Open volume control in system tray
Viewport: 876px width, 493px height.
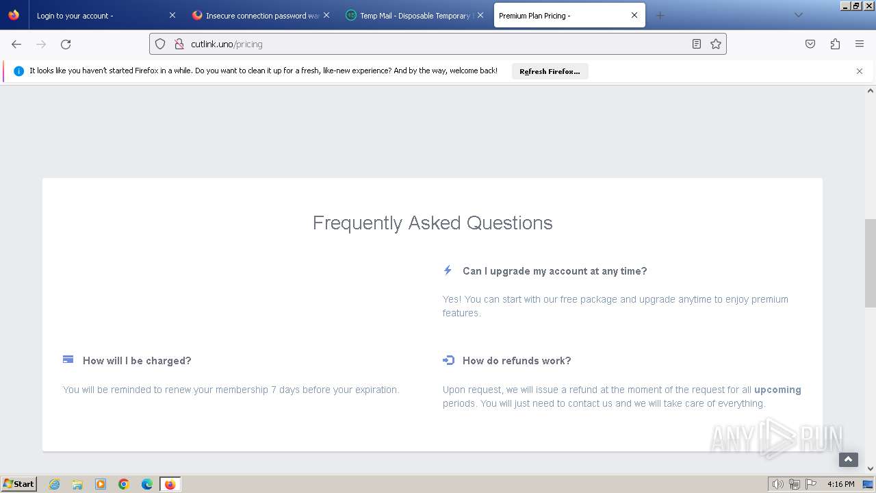click(777, 484)
